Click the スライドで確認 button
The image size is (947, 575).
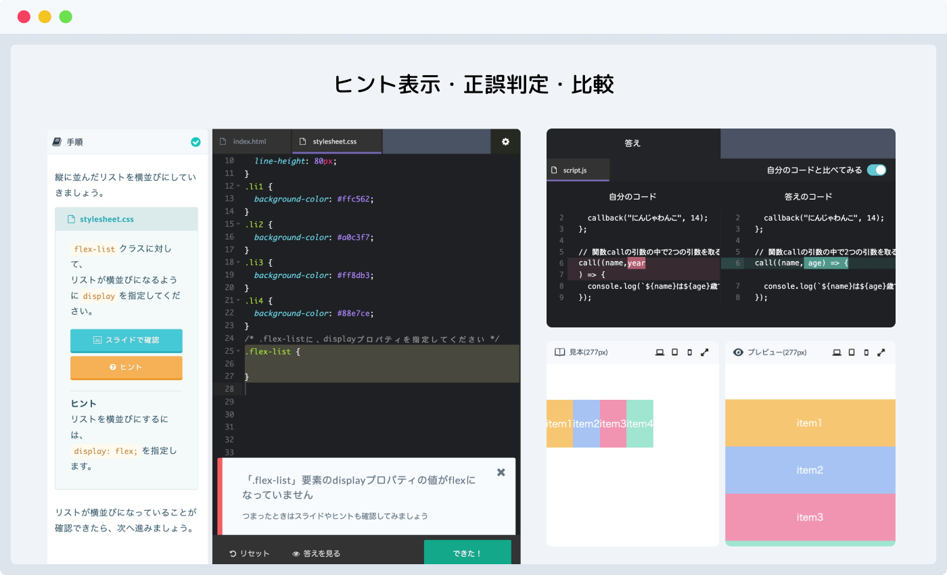point(126,341)
